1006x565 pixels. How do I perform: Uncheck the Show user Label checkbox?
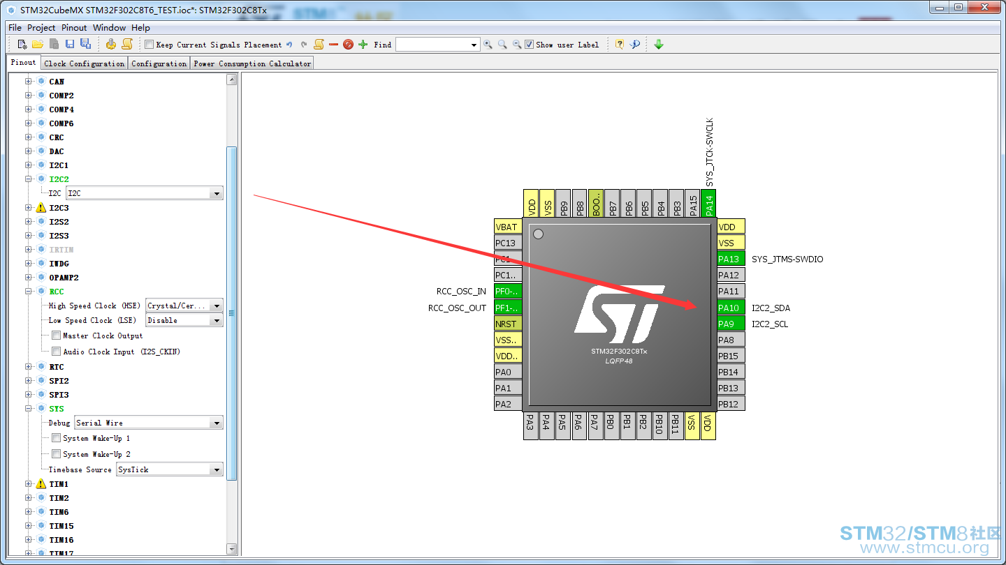[530, 45]
